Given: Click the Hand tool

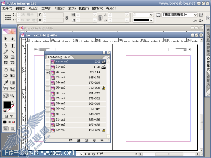Looking at the screenshot, I should [6, 96].
